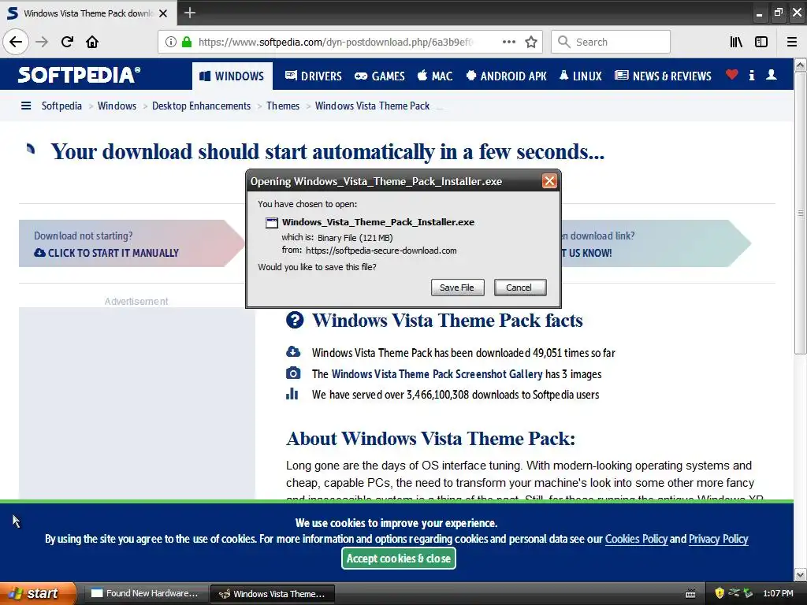This screenshot has height=605, width=807.
Task: Open a new tab with the plus button
Action: pos(189,13)
